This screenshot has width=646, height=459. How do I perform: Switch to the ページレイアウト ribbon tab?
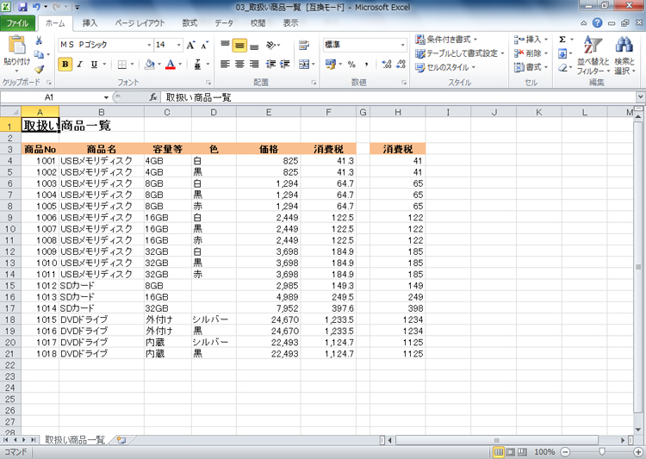(x=140, y=23)
